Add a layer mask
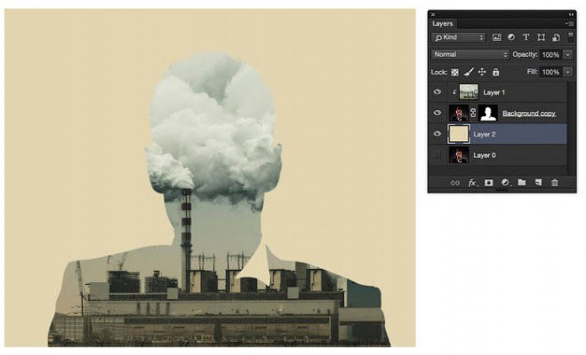 [x=488, y=183]
